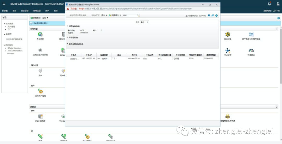
Task: Open 自动更新 (Auto Update) globe icon
Action: point(40,34)
